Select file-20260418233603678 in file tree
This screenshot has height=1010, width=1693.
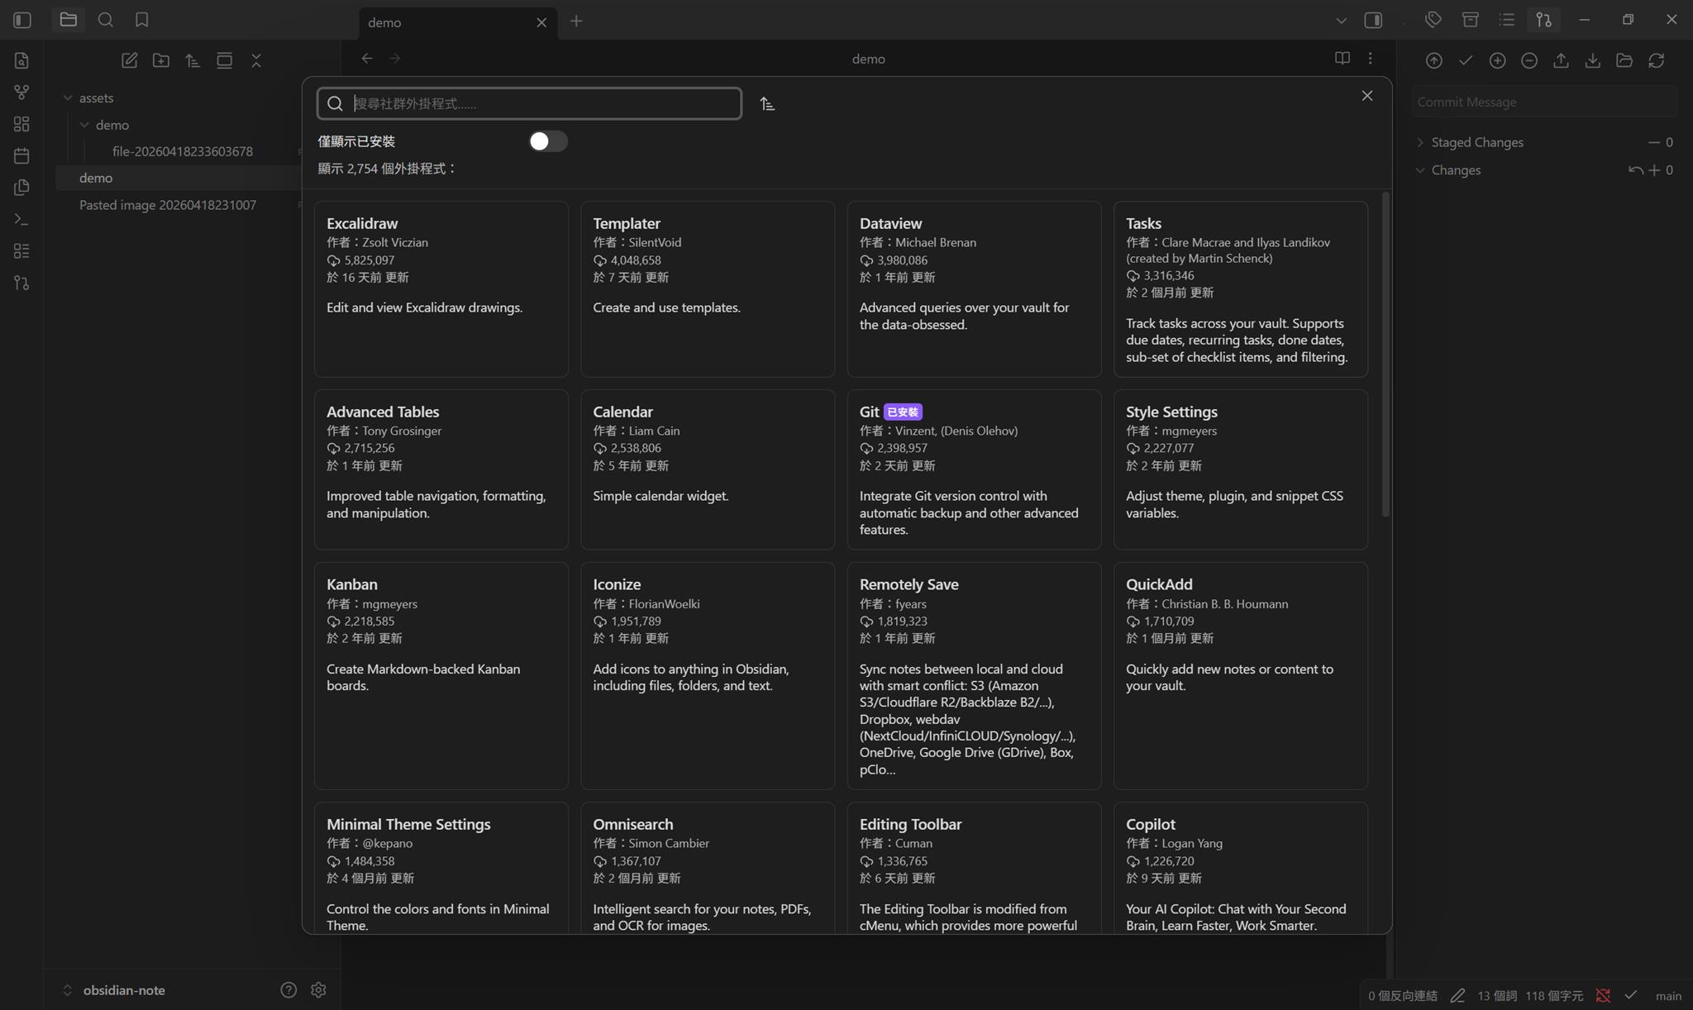pyautogui.click(x=183, y=152)
